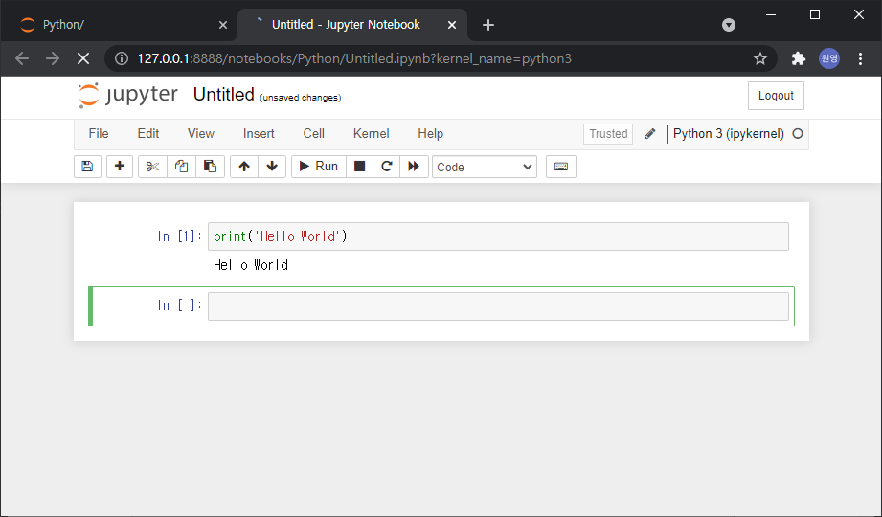
Task: Click the Trusted notebook indicator
Action: point(608,134)
